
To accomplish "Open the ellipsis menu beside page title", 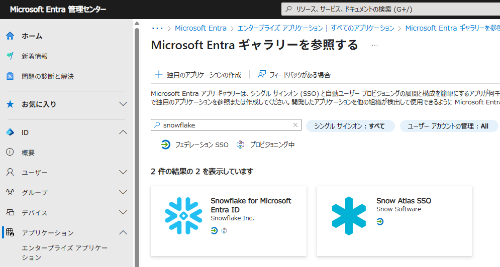I will (x=375, y=45).
